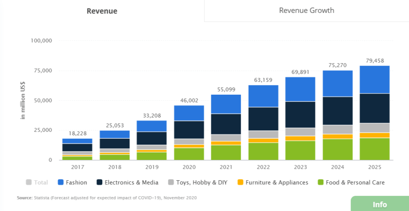Toggle the Electronics & Media legend swatch
The width and height of the screenshot is (409, 211).
point(99,182)
